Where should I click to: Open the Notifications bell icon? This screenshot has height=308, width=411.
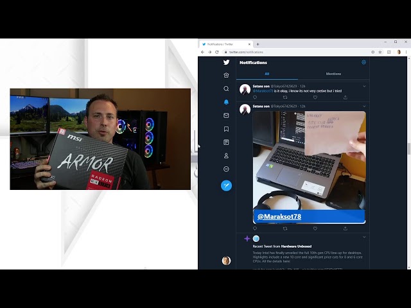tap(226, 102)
